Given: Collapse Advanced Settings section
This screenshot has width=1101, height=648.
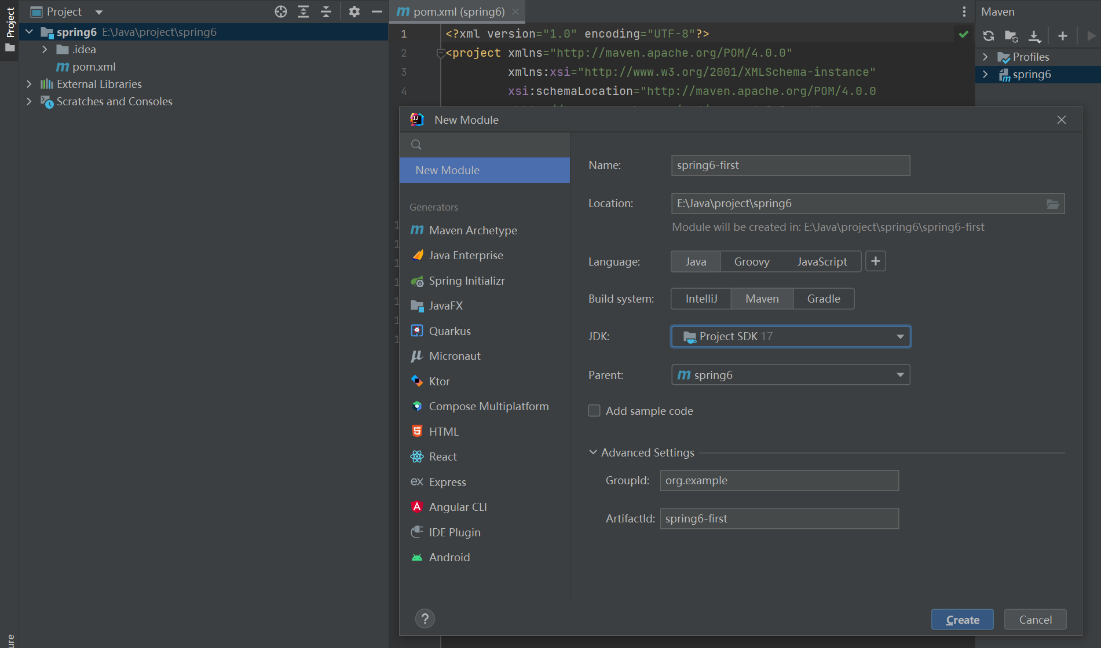Looking at the screenshot, I should click(x=593, y=452).
